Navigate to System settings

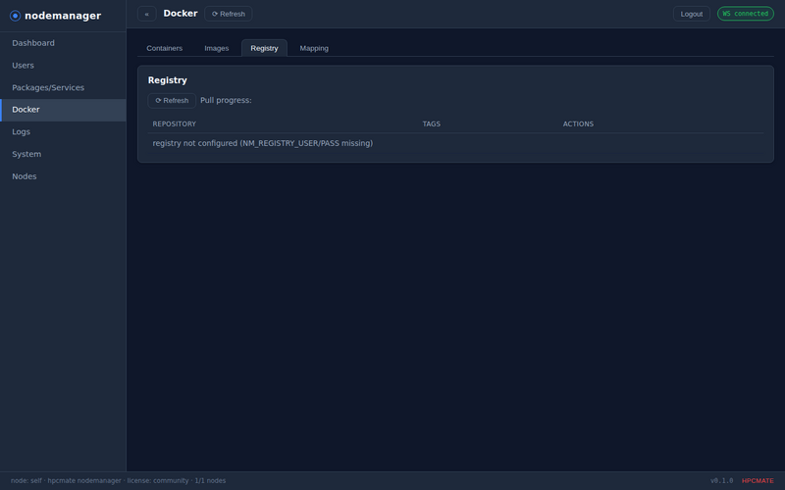(x=63, y=154)
